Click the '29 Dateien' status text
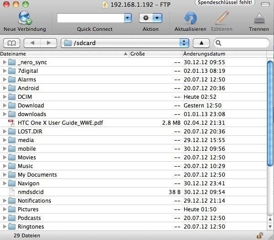 [27, 235]
